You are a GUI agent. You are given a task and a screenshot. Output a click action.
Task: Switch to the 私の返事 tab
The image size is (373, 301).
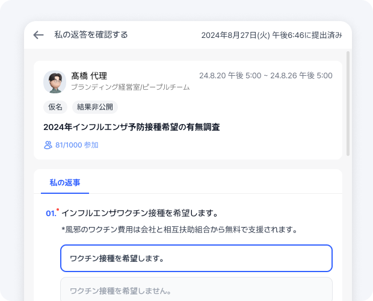(65, 182)
